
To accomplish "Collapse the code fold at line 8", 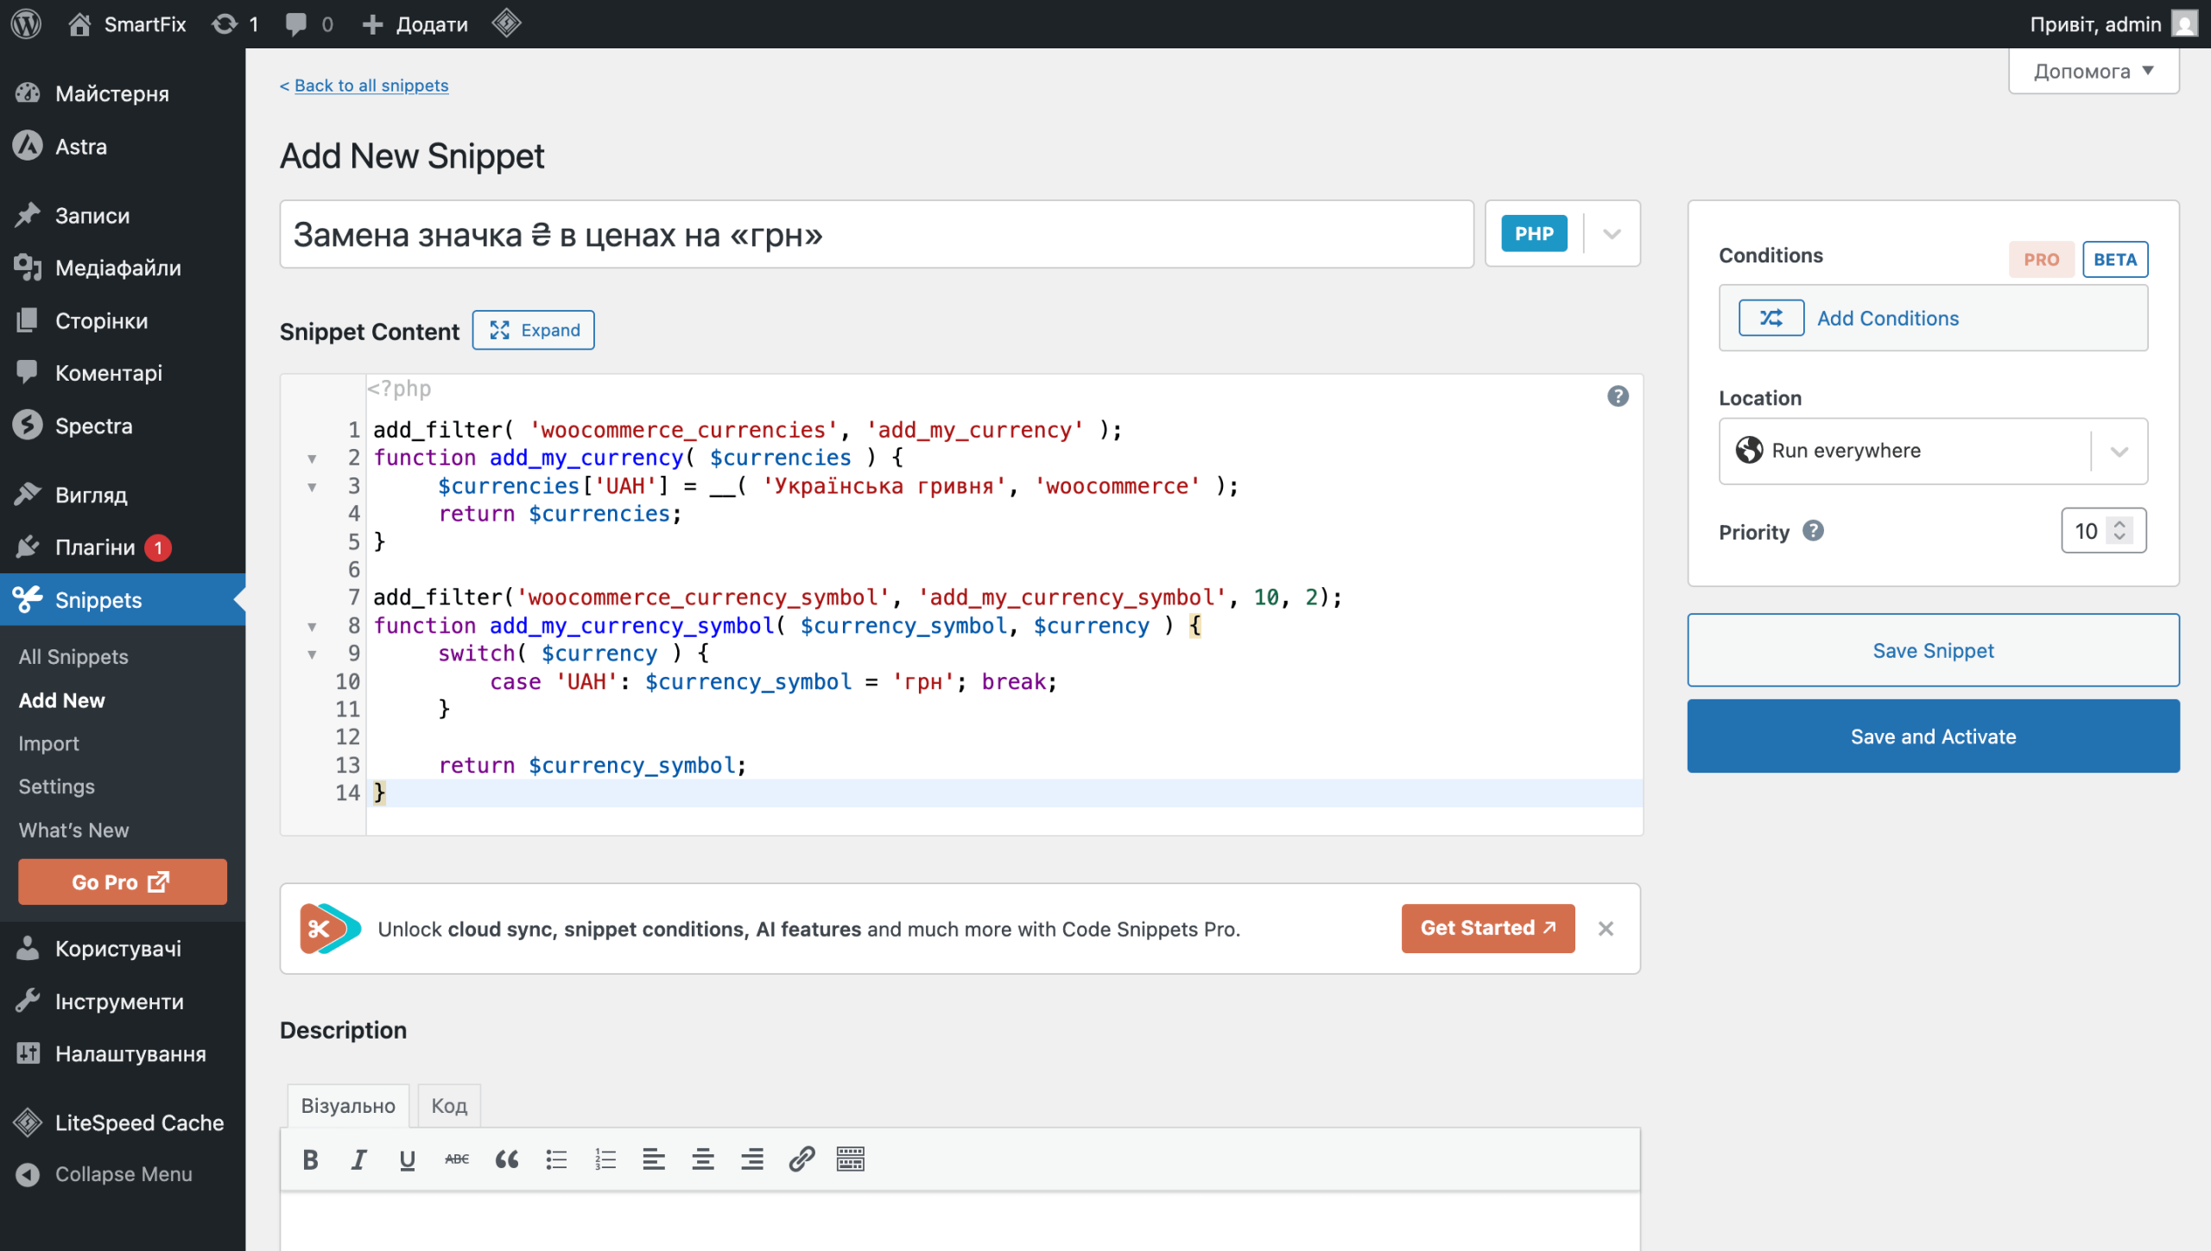I will 313,628.
